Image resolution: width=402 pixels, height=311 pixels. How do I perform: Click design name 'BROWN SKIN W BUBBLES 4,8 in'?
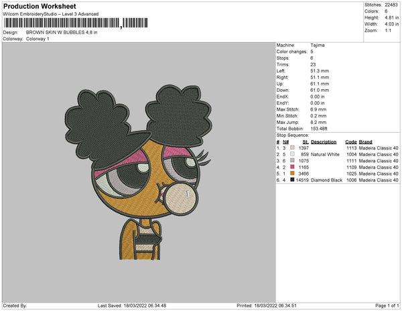point(62,33)
